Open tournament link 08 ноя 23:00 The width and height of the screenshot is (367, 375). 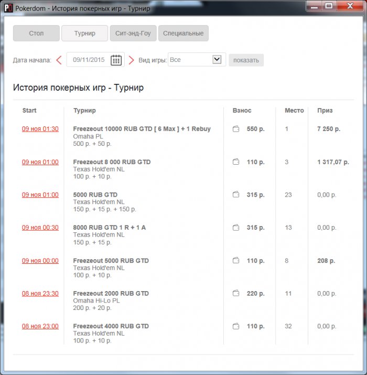[40, 326]
